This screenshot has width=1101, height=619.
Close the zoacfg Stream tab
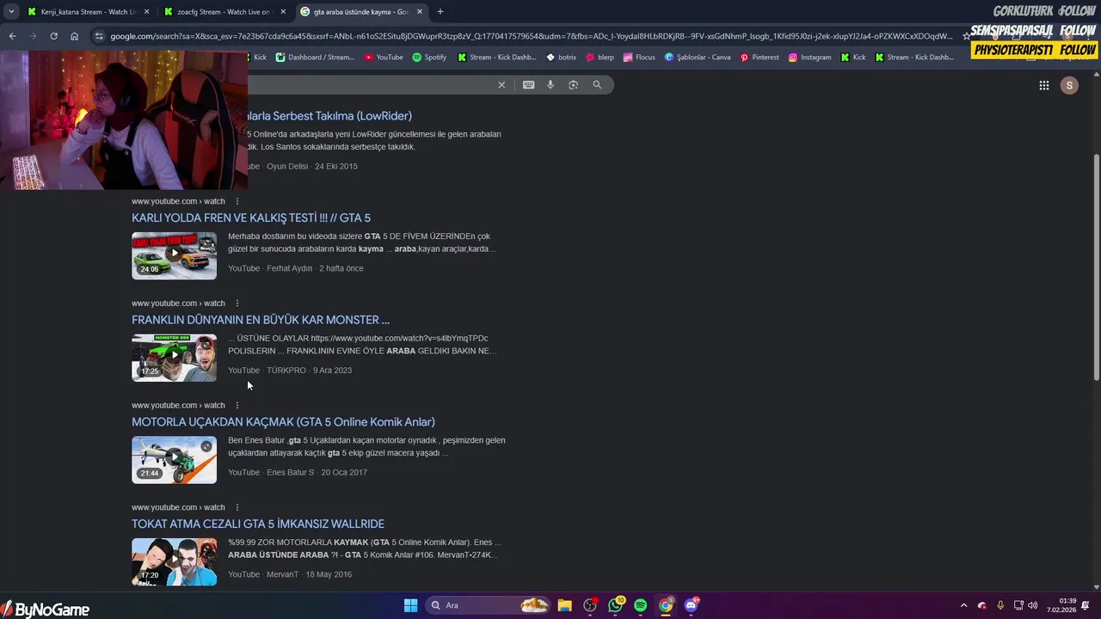point(283,11)
